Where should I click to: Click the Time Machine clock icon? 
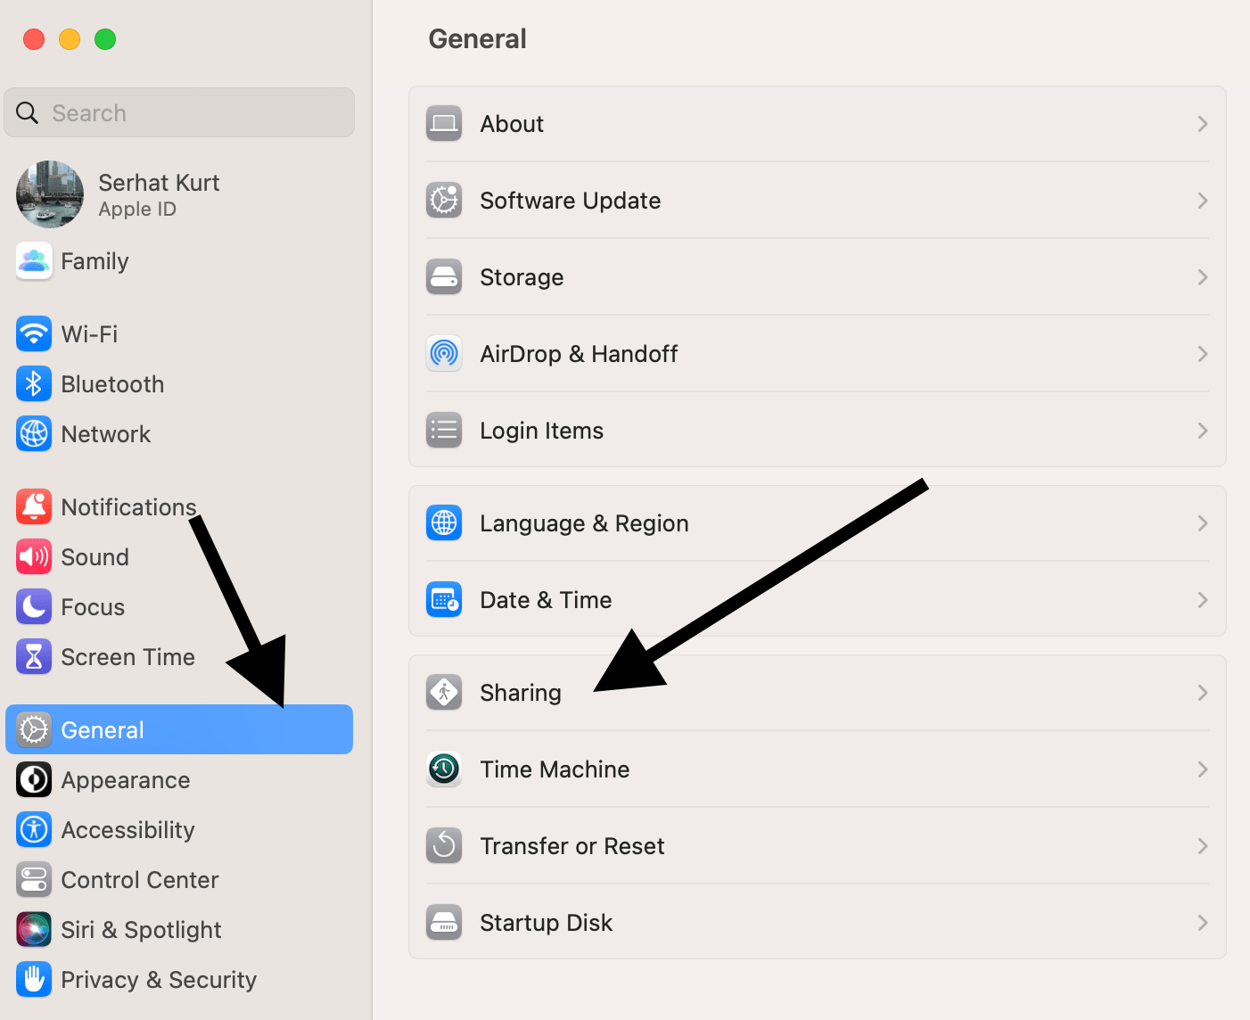pyautogui.click(x=444, y=769)
